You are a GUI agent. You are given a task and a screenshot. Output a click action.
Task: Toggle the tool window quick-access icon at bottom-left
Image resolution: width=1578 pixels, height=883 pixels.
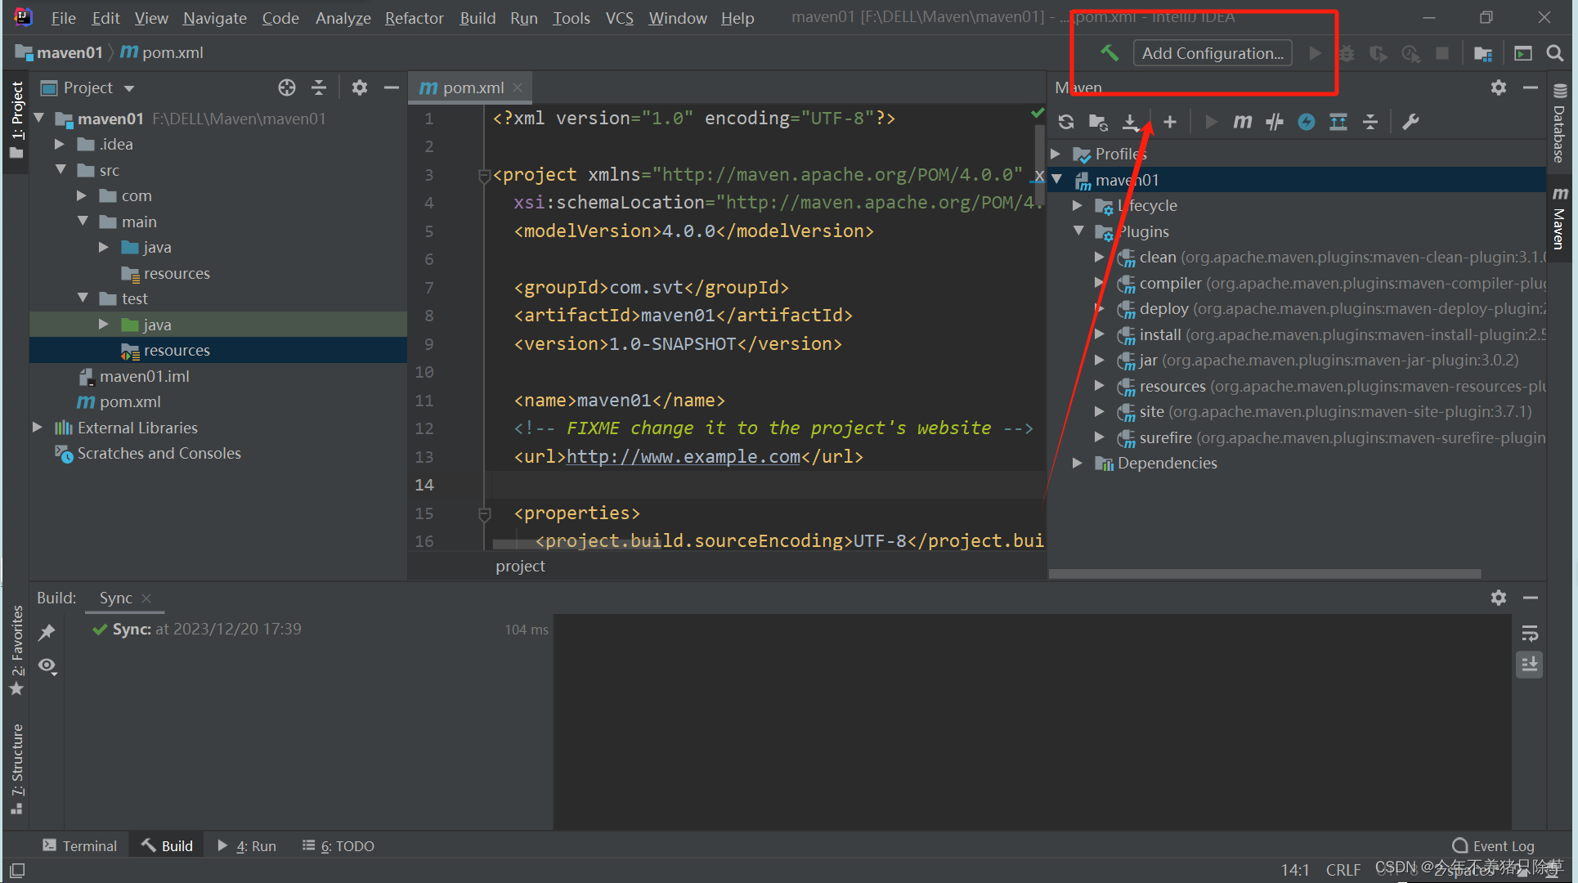(17, 870)
